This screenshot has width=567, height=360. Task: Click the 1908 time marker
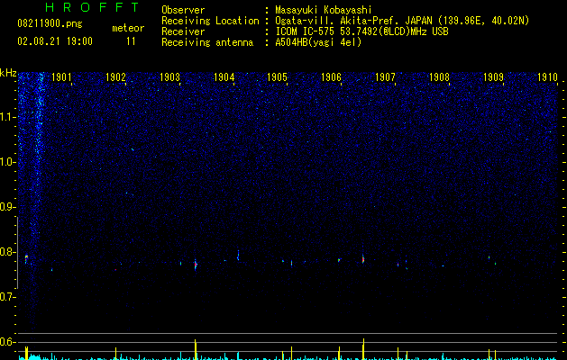coord(439,77)
